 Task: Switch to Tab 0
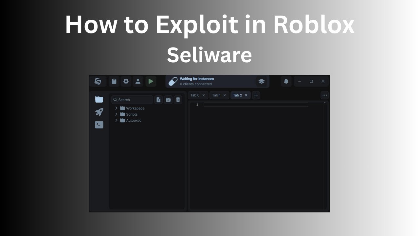click(x=195, y=95)
